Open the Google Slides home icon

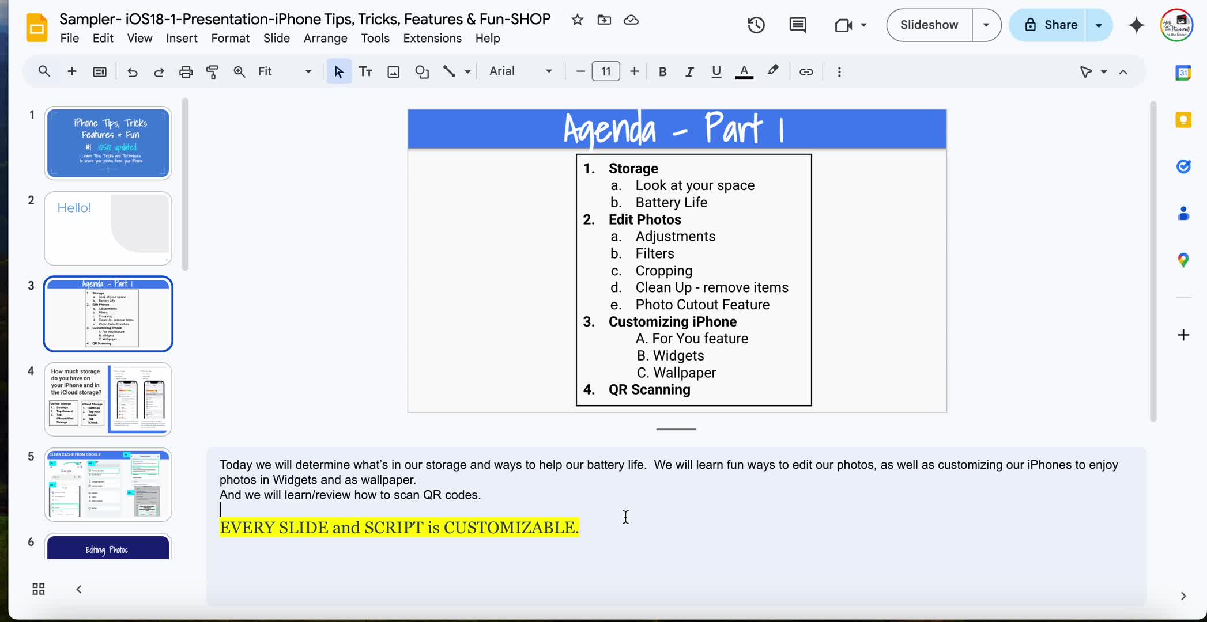[37, 28]
